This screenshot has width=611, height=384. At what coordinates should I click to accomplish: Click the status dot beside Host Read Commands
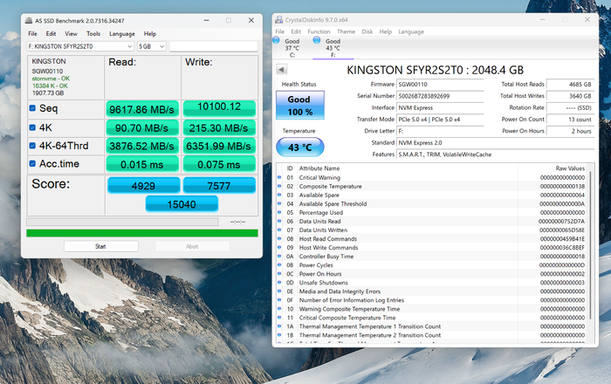click(x=279, y=239)
